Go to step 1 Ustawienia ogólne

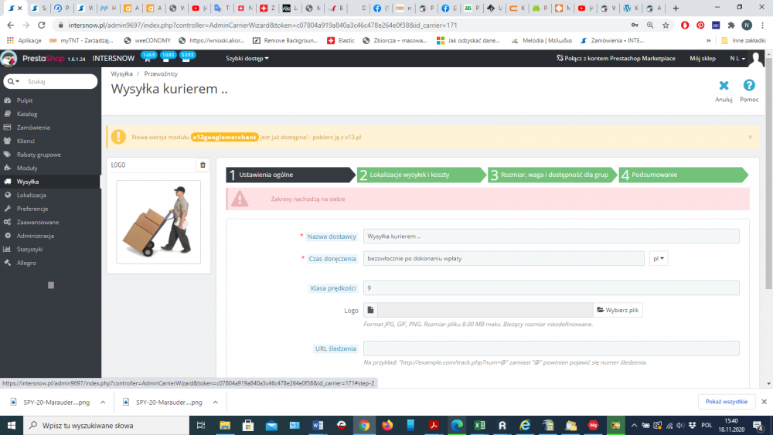(291, 175)
